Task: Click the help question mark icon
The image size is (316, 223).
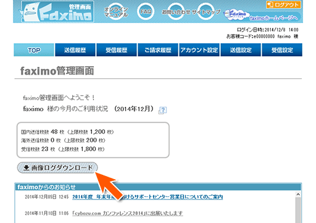Action: pyautogui.click(x=162, y=111)
